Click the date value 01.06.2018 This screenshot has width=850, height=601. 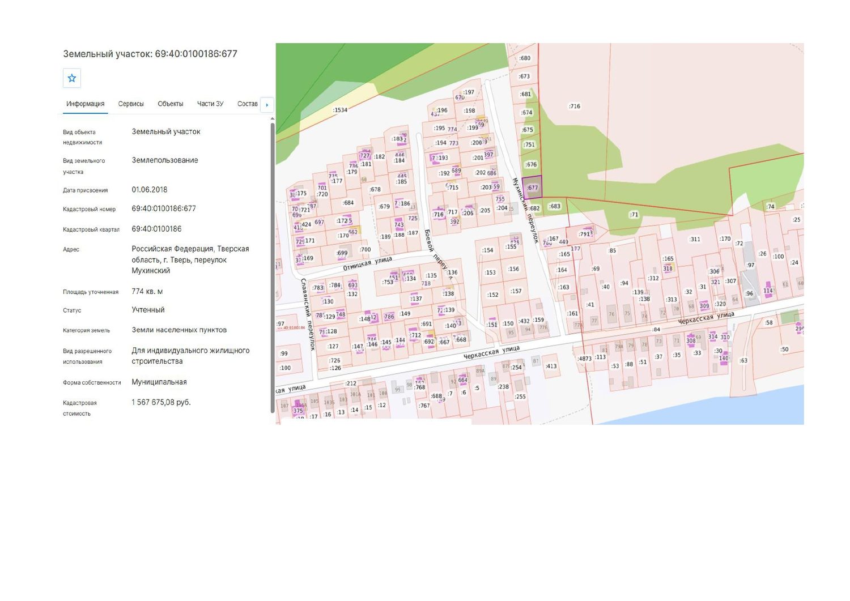click(150, 190)
